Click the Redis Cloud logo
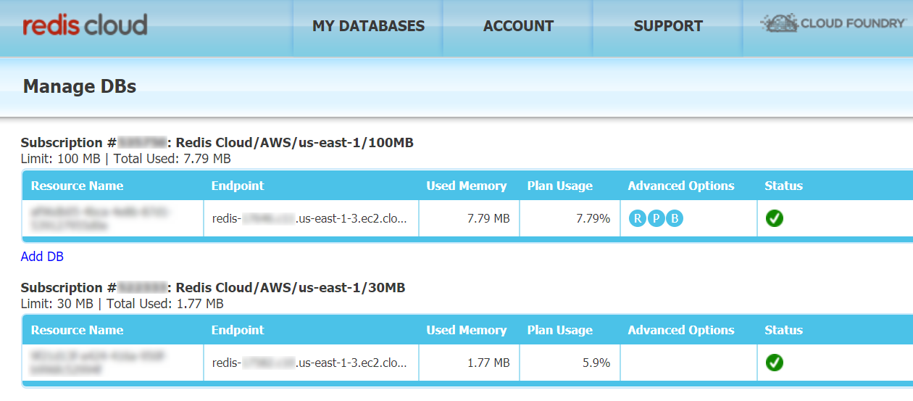Image resolution: width=913 pixels, height=401 pixels. coord(85,25)
